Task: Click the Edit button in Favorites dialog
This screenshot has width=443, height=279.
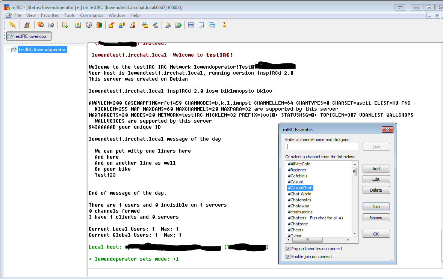Action: (376, 179)
